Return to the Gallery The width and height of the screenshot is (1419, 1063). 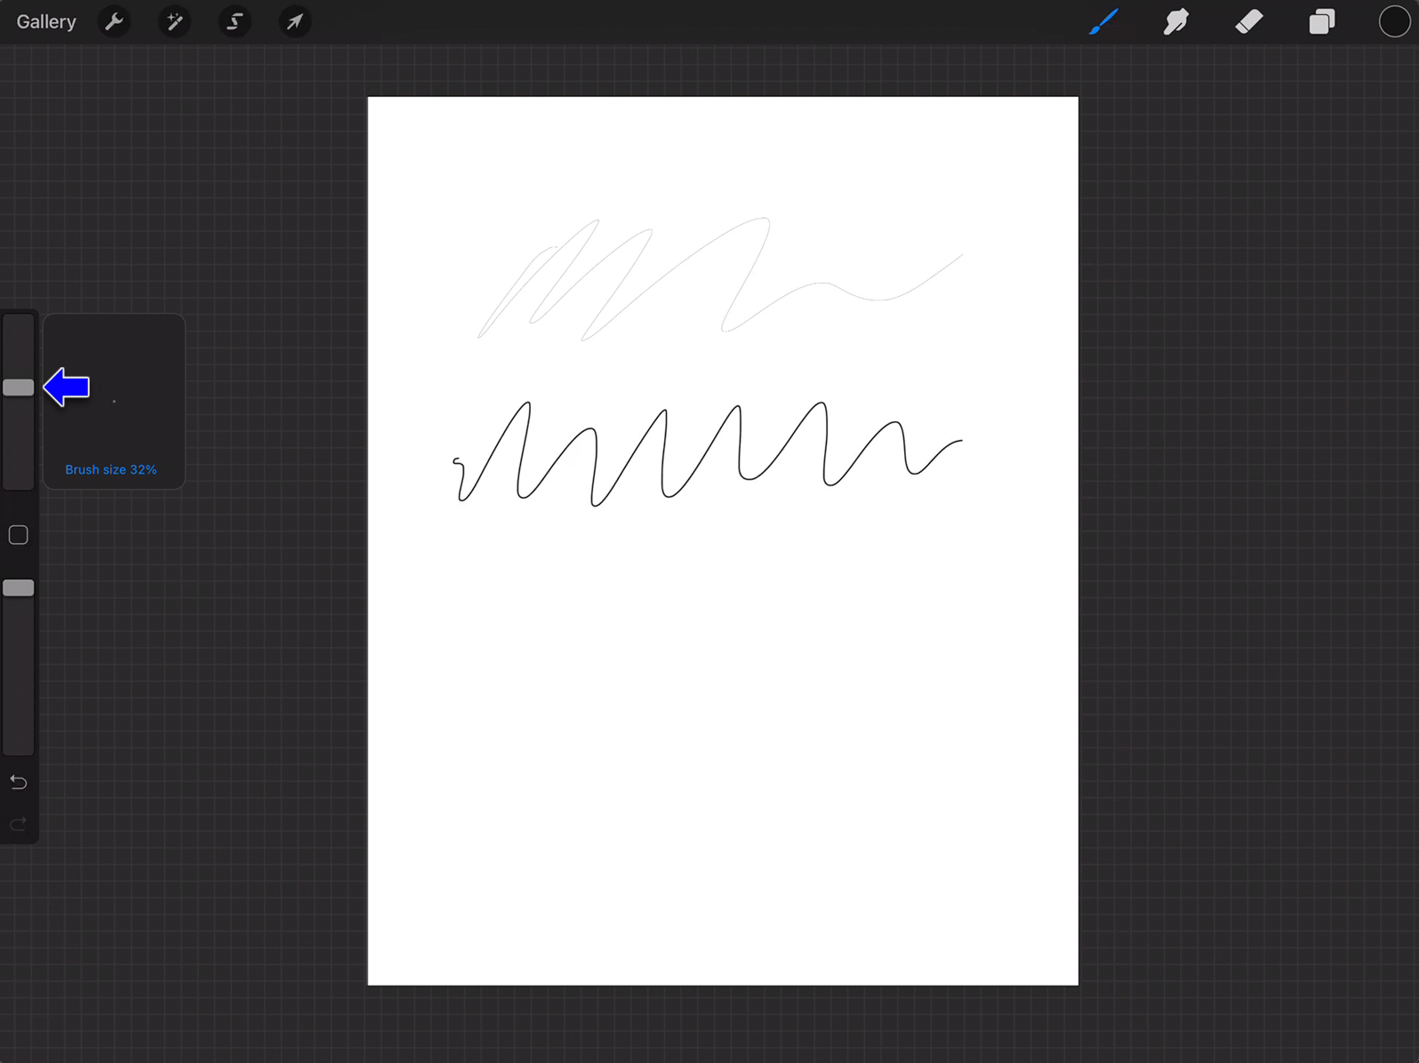click(46, 21)
